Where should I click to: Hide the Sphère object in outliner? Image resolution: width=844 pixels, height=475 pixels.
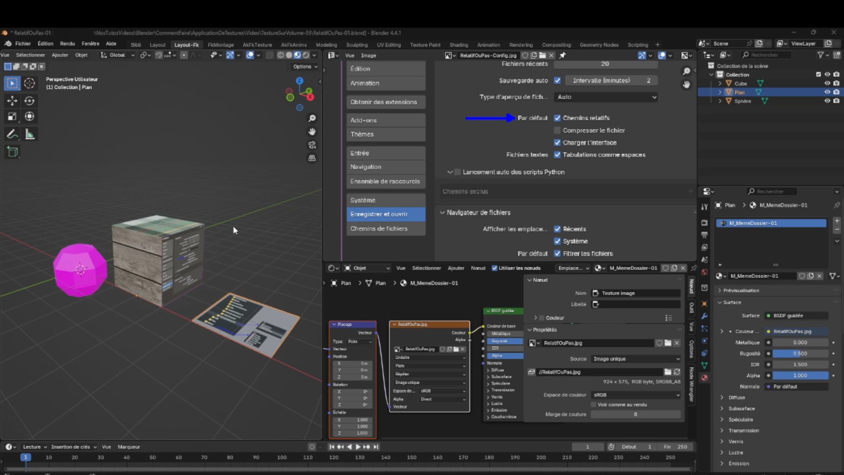827,101
